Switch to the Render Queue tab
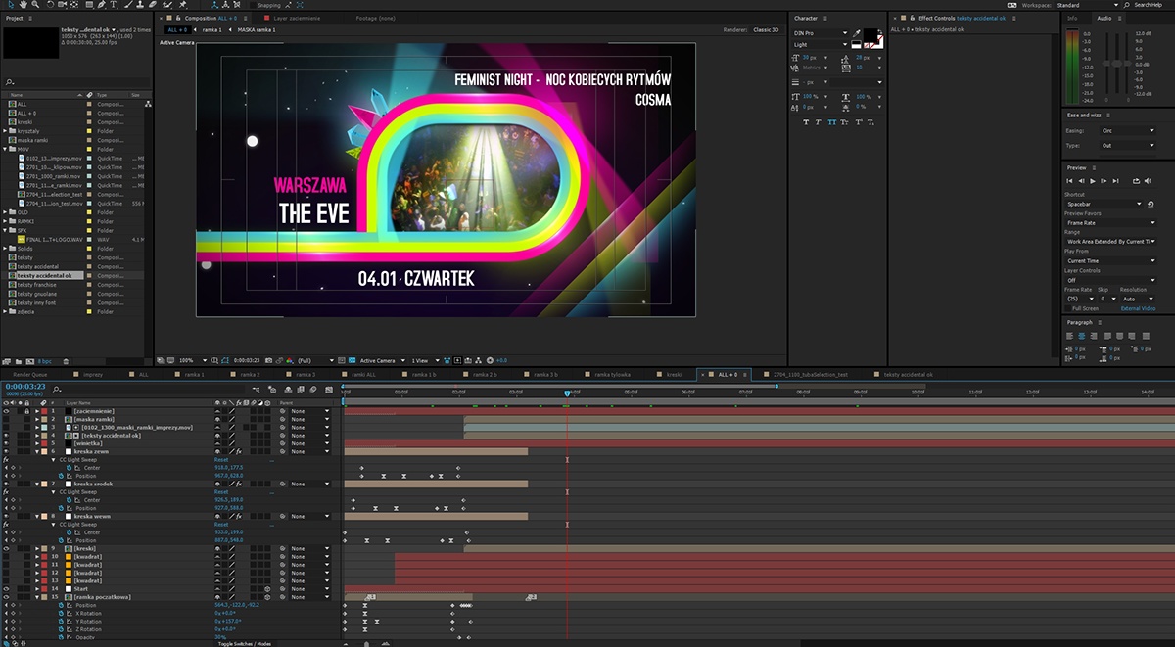This screenshot has height=647, width=1175. pyautogui.click(x=29, y=374)
